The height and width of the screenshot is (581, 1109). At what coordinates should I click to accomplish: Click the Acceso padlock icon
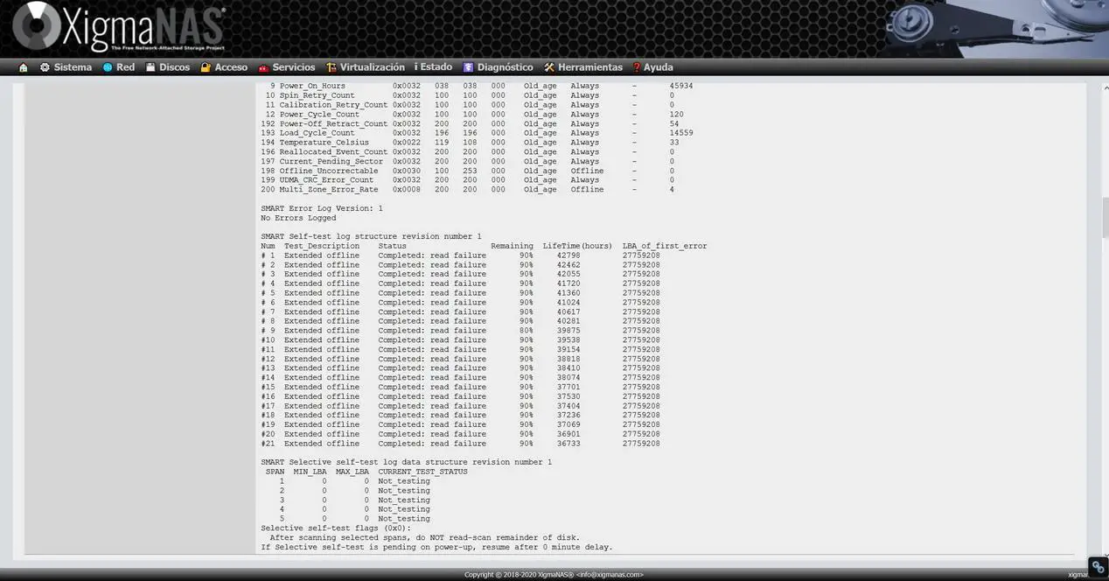206,67
